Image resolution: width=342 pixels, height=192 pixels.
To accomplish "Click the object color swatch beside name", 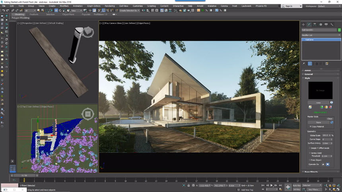I will [x=339, y=30].
